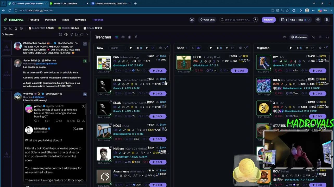The width and height of the screenshot is (334, 187).
Task: Select the cube view icon next to Trenches
Action: coord(123,37)
